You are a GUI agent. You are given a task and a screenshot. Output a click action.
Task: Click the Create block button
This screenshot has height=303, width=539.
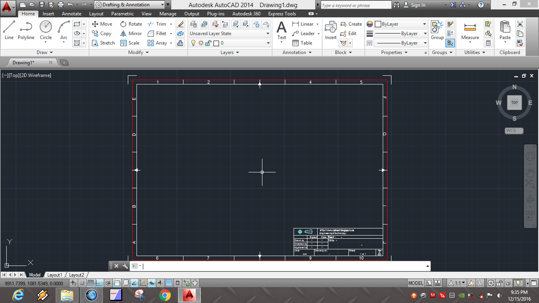pyautogui.click(x=351, y=24)
